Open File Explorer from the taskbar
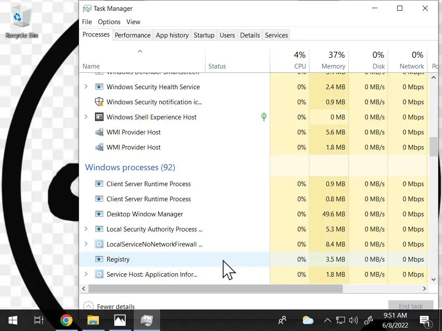This screenshot has width=442, height=331. coord(93,320)
